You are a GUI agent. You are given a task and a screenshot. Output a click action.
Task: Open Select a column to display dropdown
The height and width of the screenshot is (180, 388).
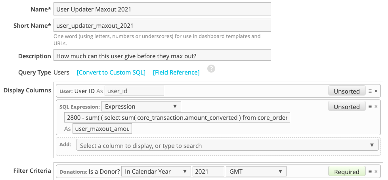[x=227, y=145]
